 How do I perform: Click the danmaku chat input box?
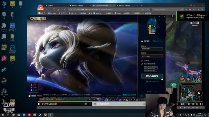[x=119, y=104]
